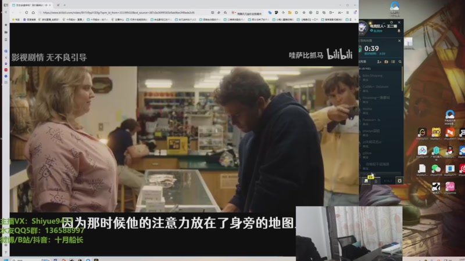
Task: Open the profile avatar in game client
Action: tap(362, 27)
